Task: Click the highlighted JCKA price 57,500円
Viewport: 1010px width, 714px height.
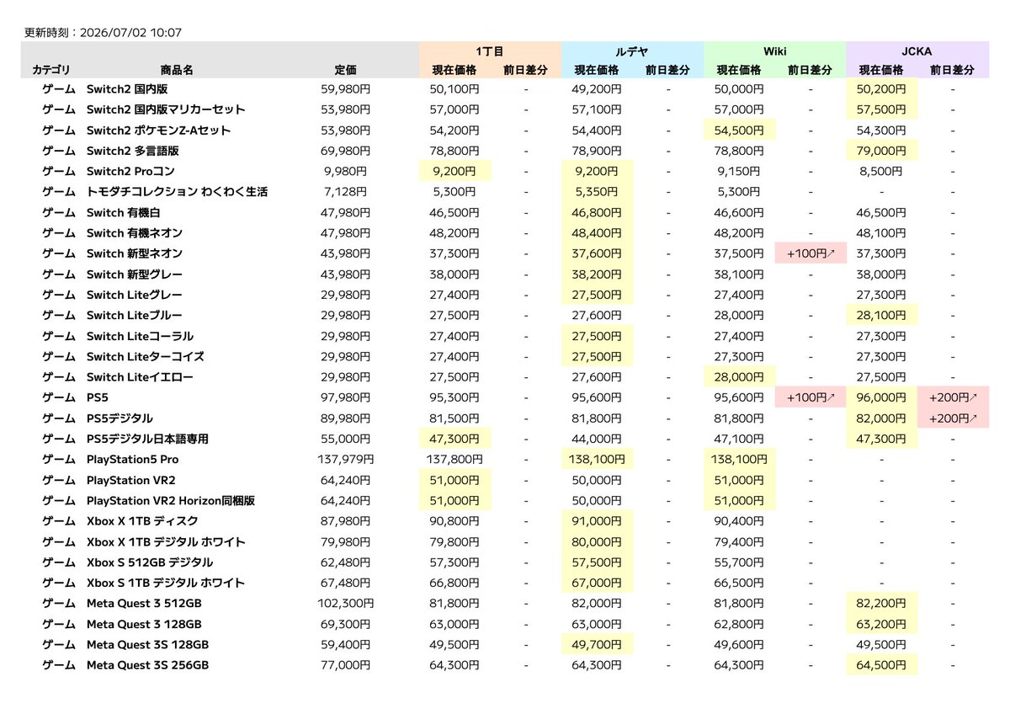Action: (881, 109)
